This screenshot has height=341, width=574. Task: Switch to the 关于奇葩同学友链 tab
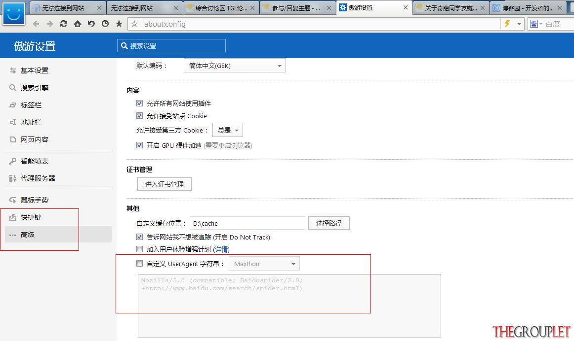(x=451, y=8)
